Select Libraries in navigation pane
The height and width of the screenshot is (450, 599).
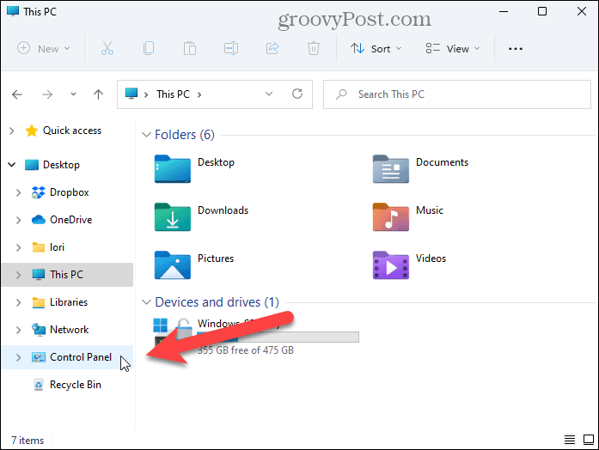click(68, 302)
